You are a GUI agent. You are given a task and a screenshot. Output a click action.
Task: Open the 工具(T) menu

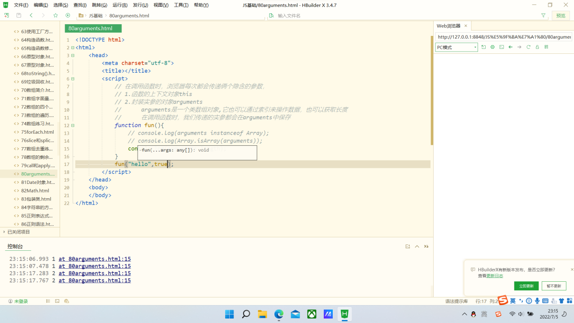click(x=181, y=5)
